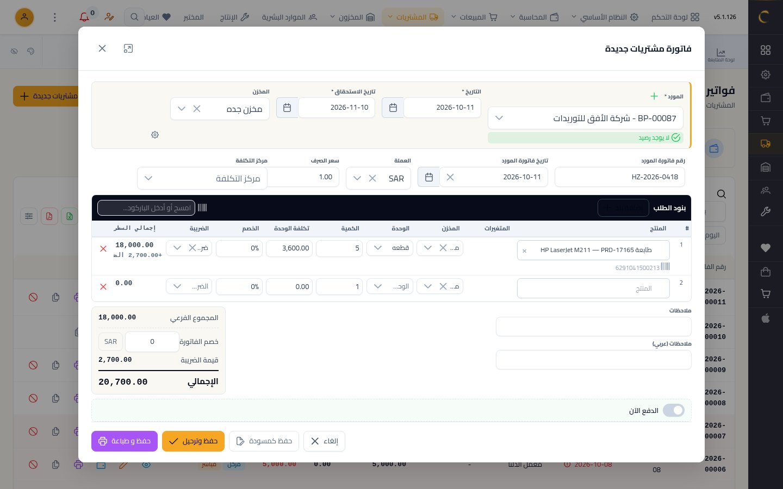The height and width of the screenshot is (489, 783).
Task: Open the الموارد البشرية menu in the top bar
Action: pos(289,17)
